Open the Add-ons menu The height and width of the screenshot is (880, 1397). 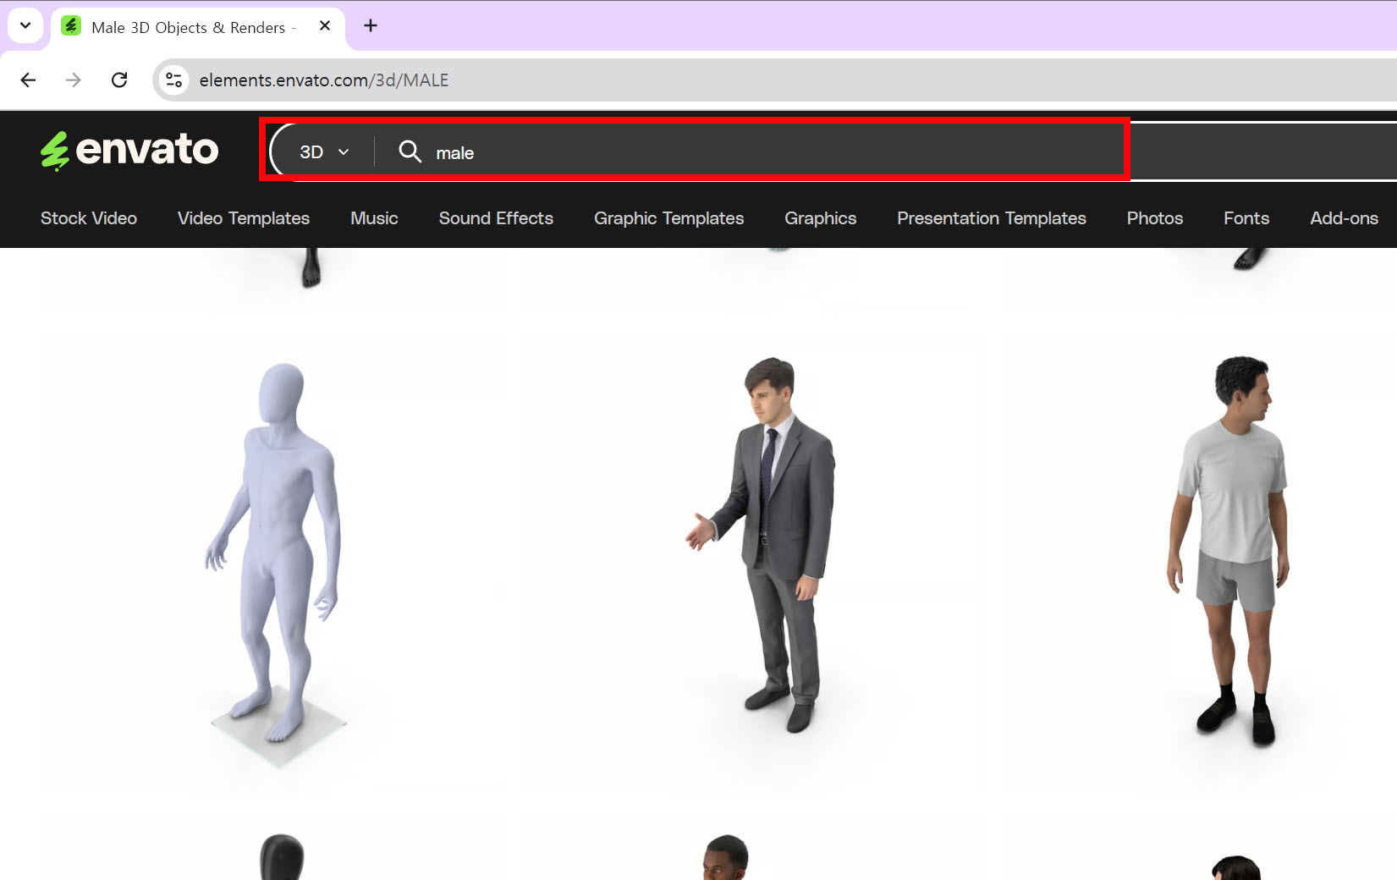tap(1344, 218)
